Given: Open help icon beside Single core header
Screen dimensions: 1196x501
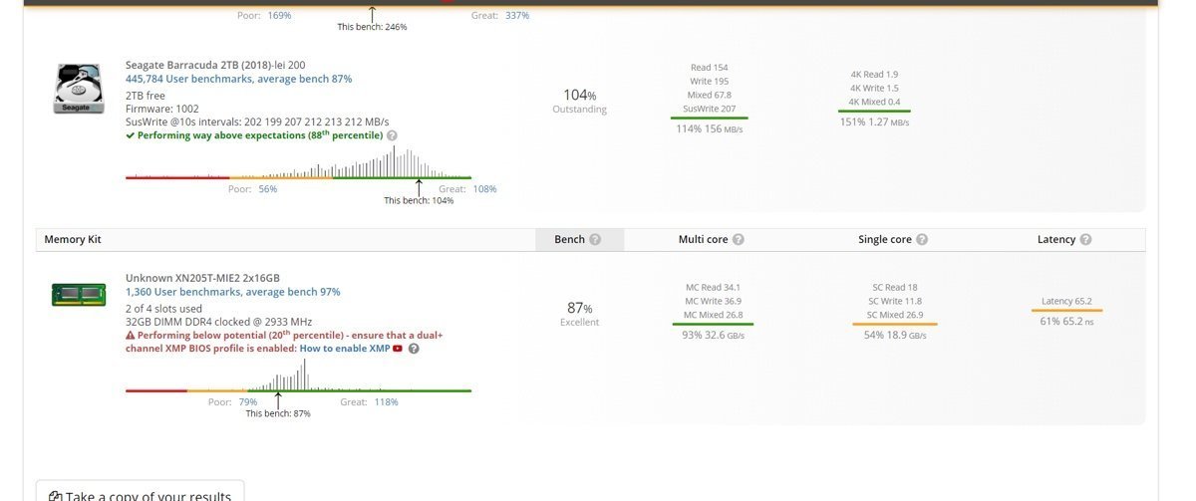Looking at the screenshot, I should [x=922, y=240].
